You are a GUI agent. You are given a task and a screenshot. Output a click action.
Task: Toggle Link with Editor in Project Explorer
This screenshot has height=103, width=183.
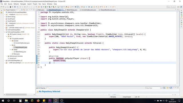[24, 10]
